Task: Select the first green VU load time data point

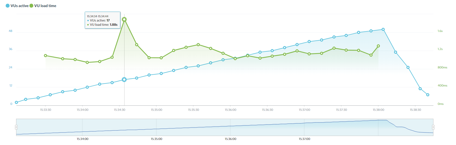Action: tap(45, 56)
